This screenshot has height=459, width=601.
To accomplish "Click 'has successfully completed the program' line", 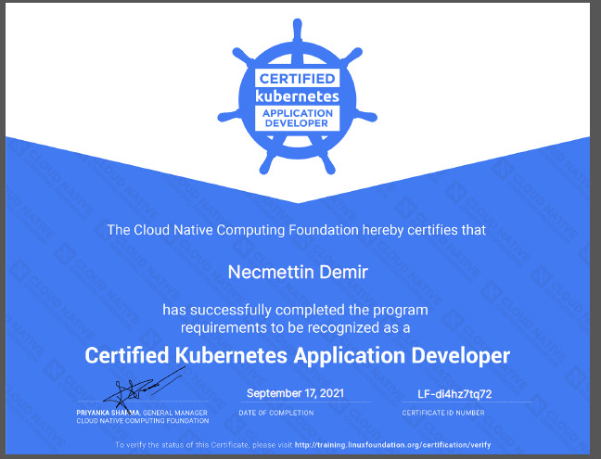I will point(295,310).
